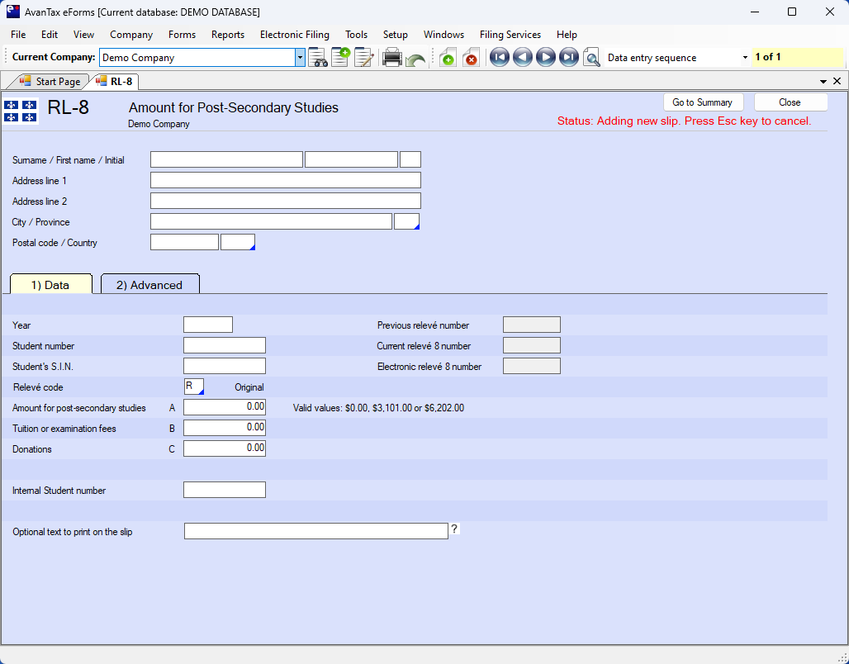Click the green add slip icon
Screen dimensions: 849x664
447,58
